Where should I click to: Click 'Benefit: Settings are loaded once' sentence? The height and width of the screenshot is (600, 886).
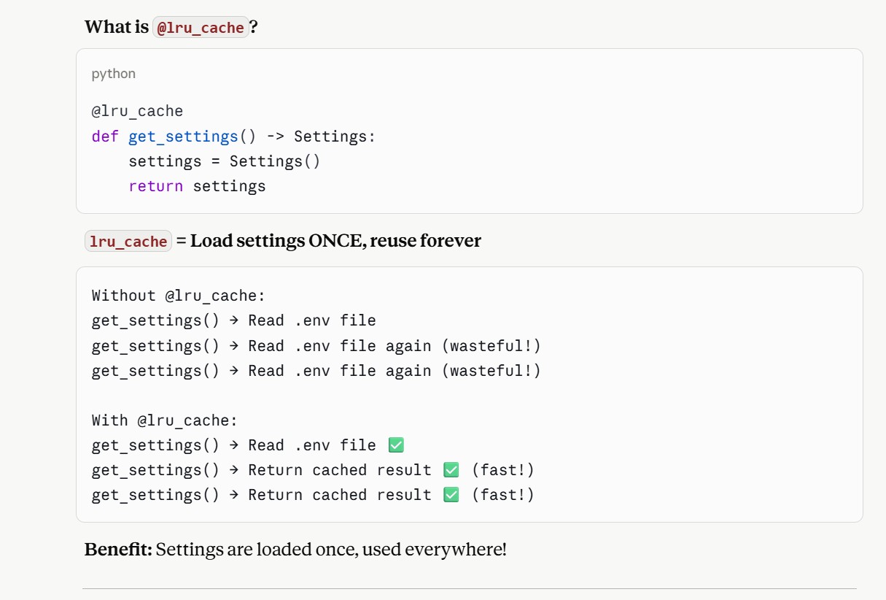[x=295, y=549]
